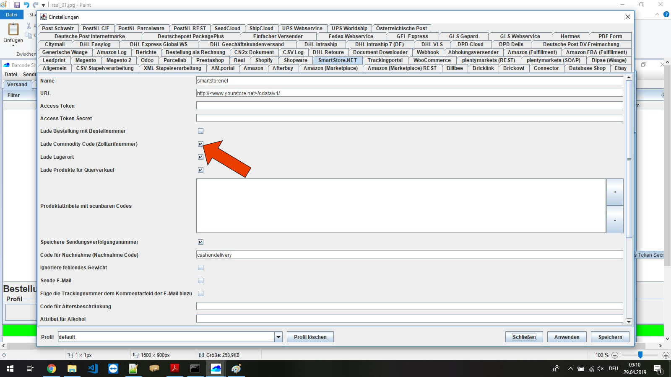Open the Versand tab in background window
Viewport: 671px width, 377px height.
(17, 85)
